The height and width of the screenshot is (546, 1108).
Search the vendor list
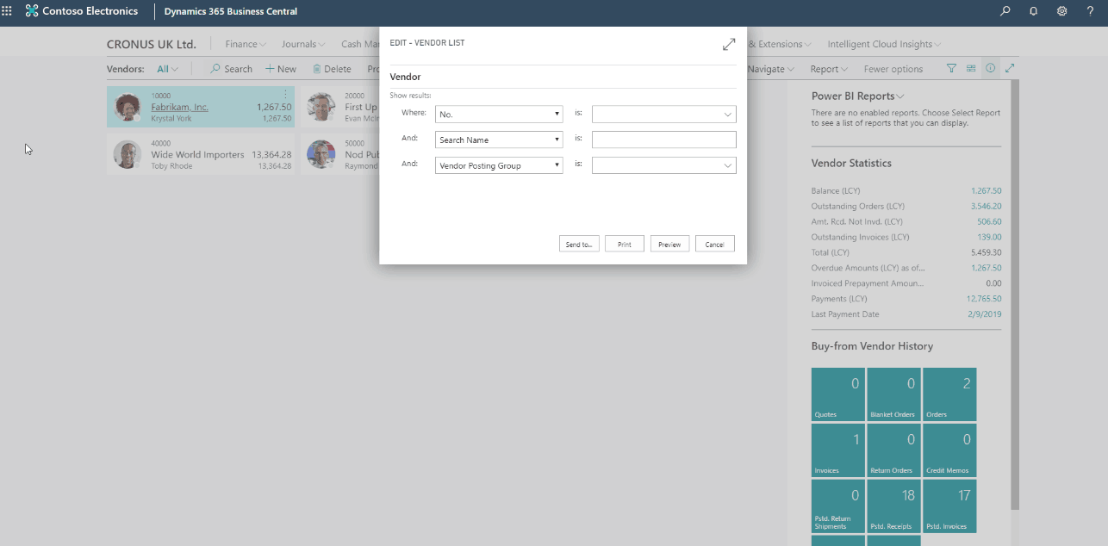pos(231,69)
